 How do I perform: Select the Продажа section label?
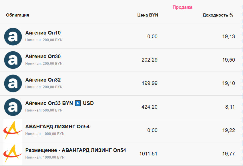point(182,7)
